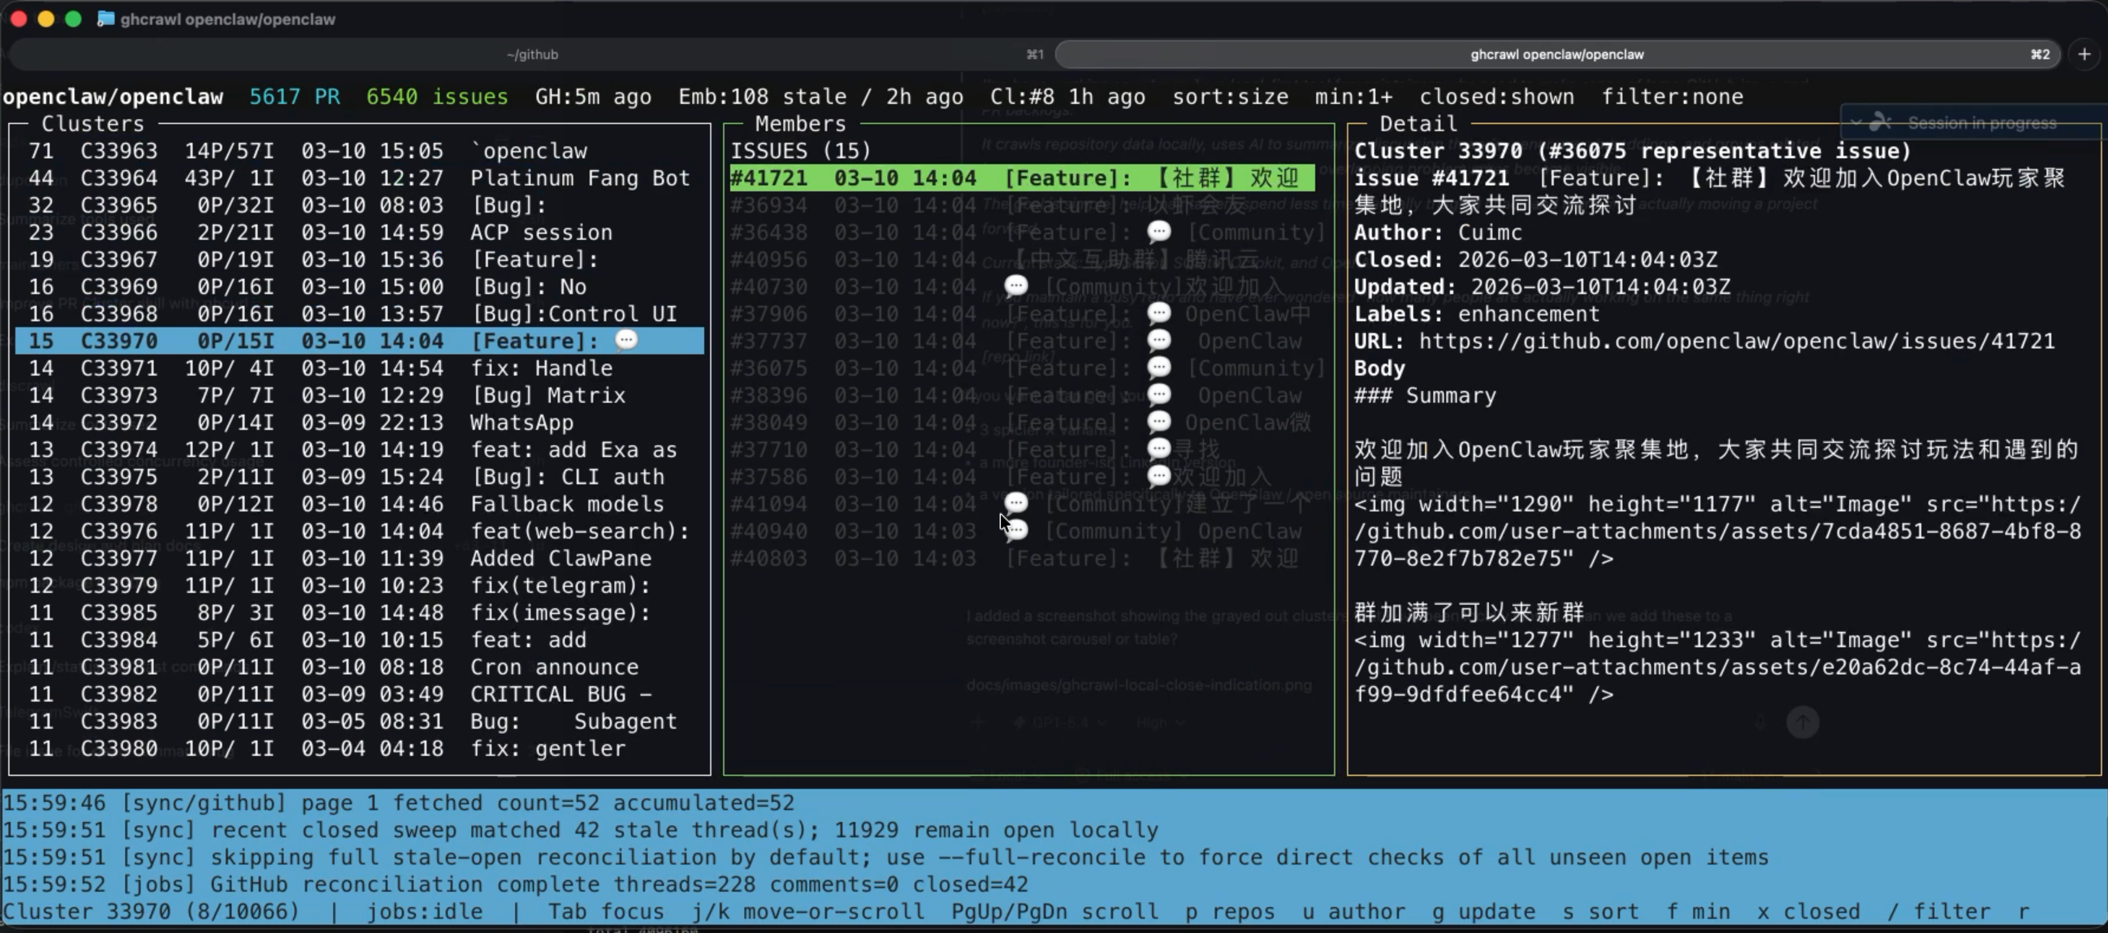
Task: Click the min:1+ header setting
Action: click(1353, 96)
